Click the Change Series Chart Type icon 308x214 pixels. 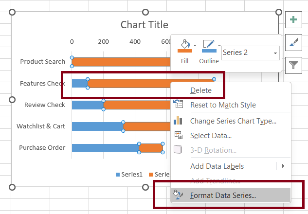(179, 121)
